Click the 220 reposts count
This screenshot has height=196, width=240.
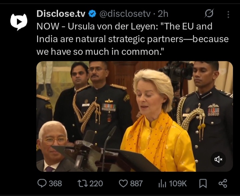click(x=96, y=183)
